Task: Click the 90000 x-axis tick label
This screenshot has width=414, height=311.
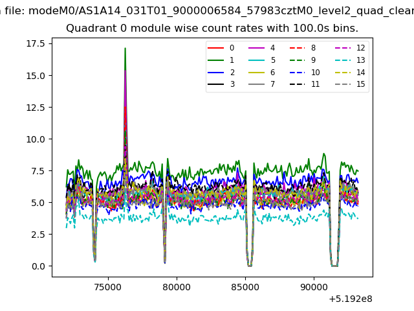Action: click(314, 287)
